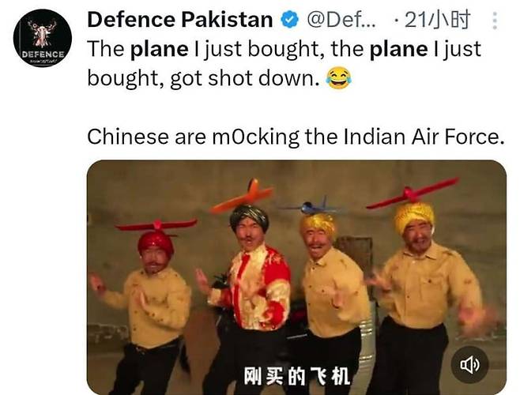The image size is (520, 395).
Task: Open the tweet's three-dot more menu
Action: tap(495, 21)
